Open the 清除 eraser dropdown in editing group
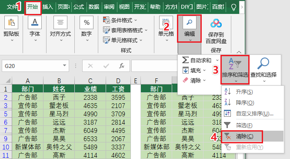Screen dimensions: 290x159 point(194,81)
